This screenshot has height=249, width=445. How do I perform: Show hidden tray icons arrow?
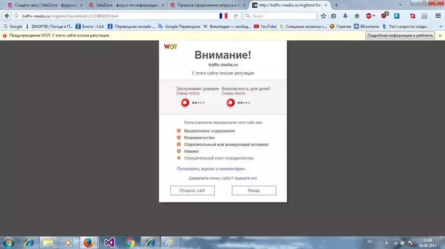[x=379, y=243]
